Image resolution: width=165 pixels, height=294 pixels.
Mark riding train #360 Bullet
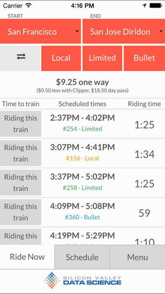click(x=21, y=212)
